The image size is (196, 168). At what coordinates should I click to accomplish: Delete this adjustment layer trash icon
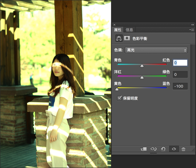point(183,149)
